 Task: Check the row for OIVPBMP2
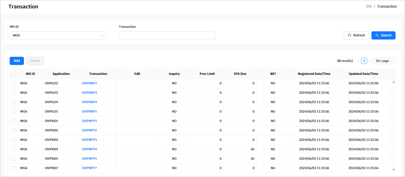tap(14, 83)
